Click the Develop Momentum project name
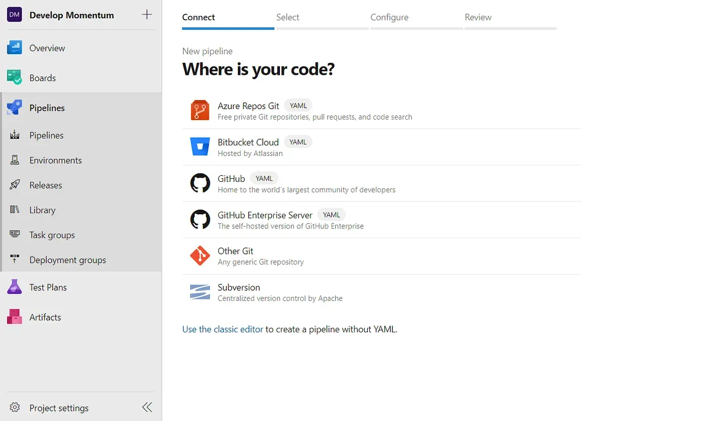The width and height of the screenshot is (710, 421). point(72,15)
